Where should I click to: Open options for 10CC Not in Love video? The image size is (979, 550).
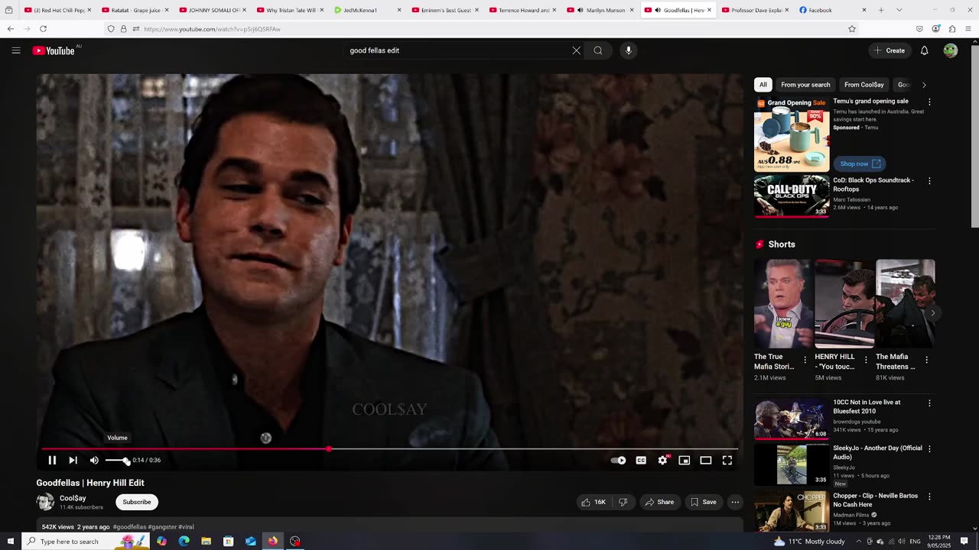929,403
